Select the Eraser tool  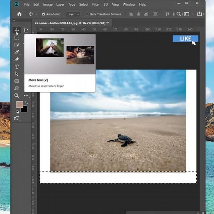17,59
